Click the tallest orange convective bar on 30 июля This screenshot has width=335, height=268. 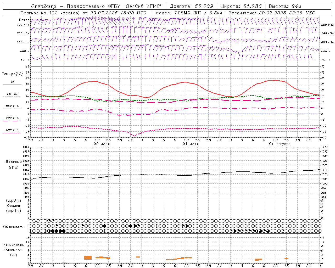click(x=88, y=258)
